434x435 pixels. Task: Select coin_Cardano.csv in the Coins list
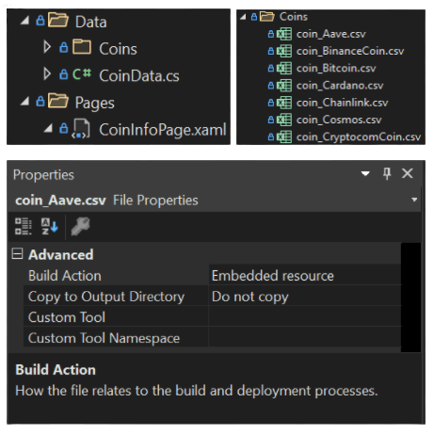point(340,86)
